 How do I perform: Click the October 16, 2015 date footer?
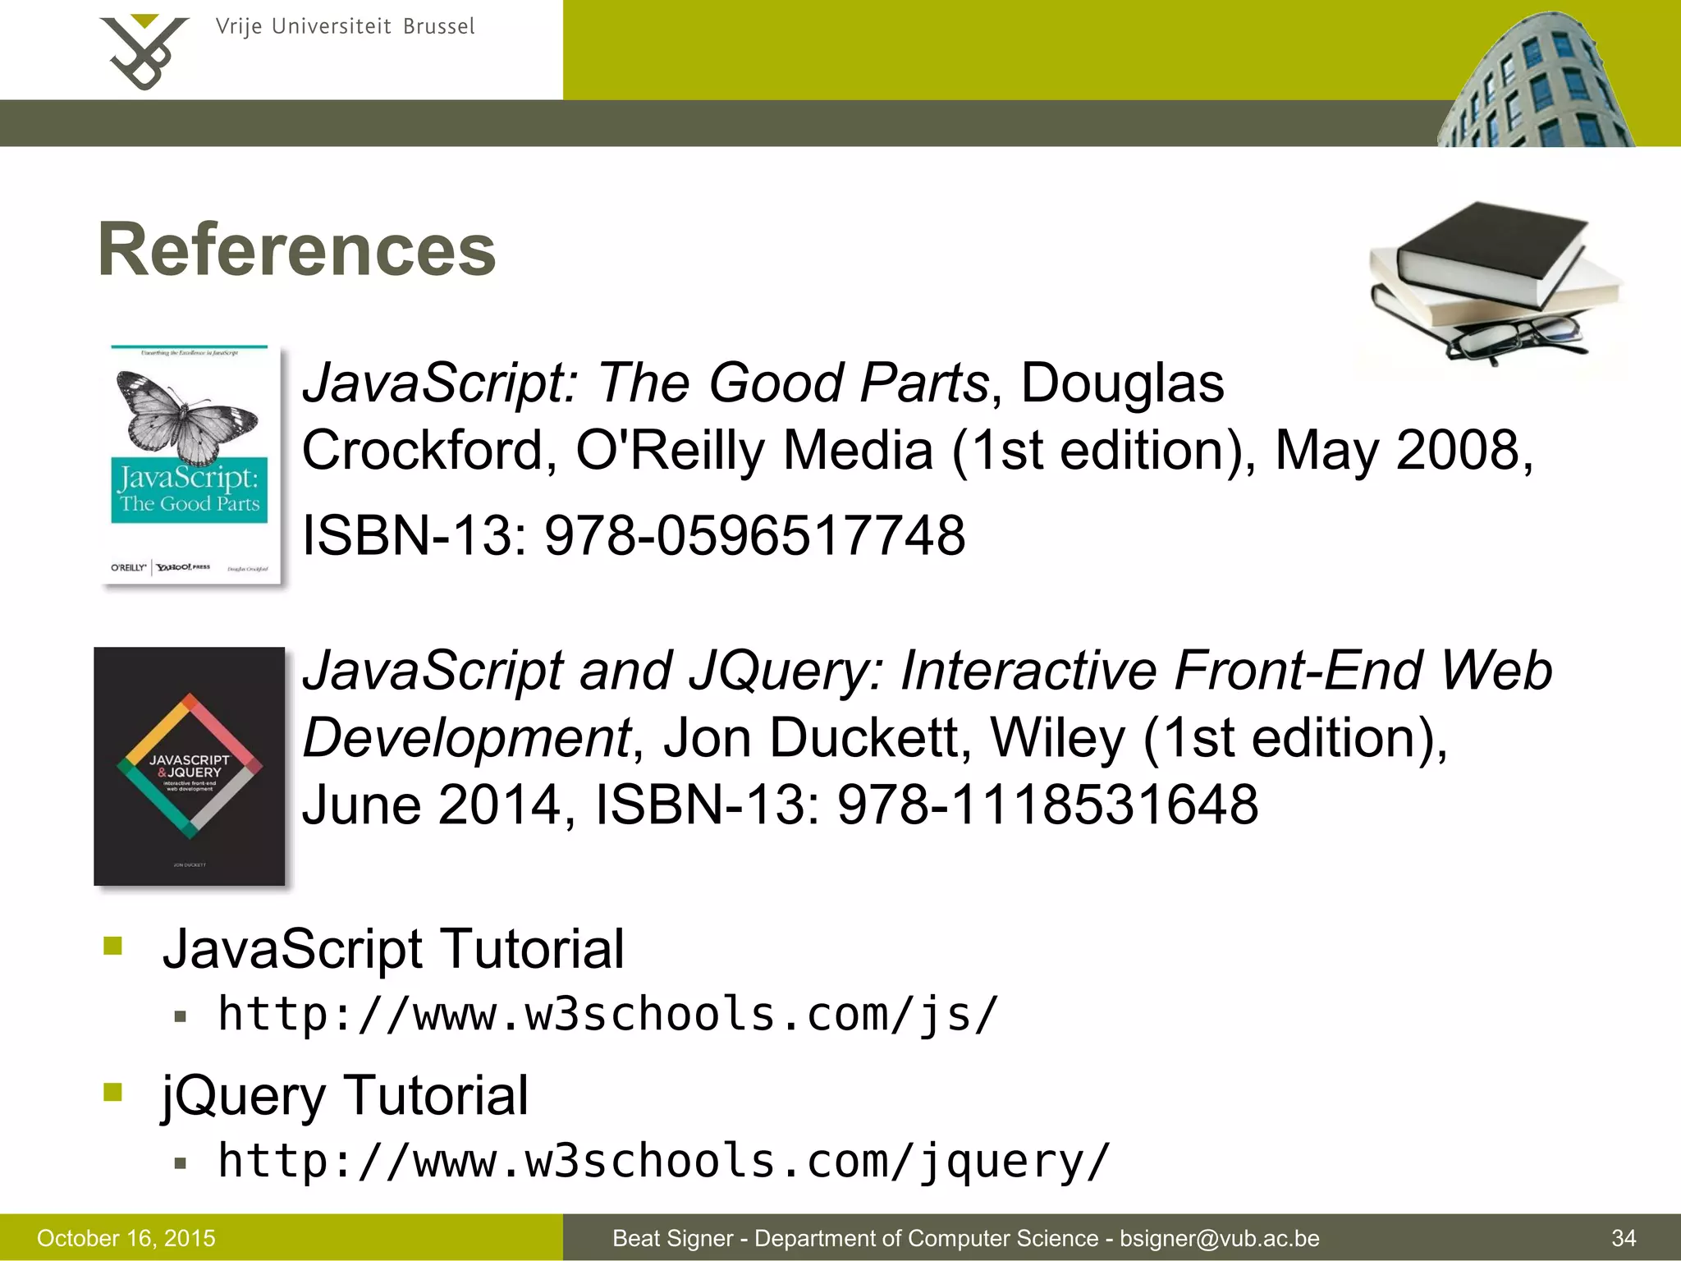[126, 1238]
